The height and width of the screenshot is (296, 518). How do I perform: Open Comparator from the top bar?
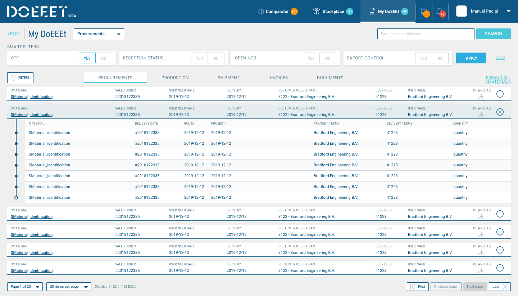point(277,12)
